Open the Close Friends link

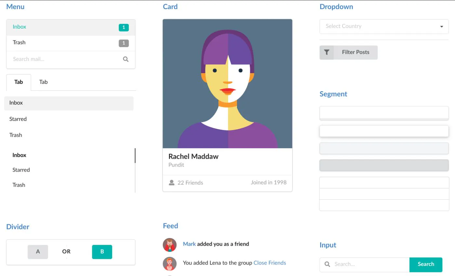click(x=270, y=263)
